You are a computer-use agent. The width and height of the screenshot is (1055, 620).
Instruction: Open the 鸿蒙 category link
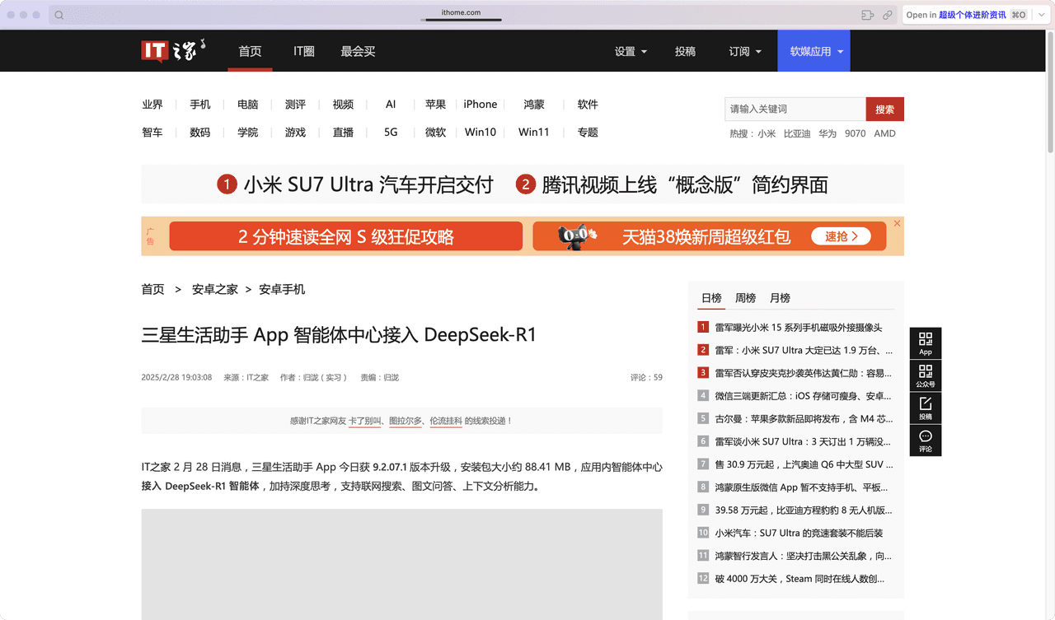tap(534, 105)
